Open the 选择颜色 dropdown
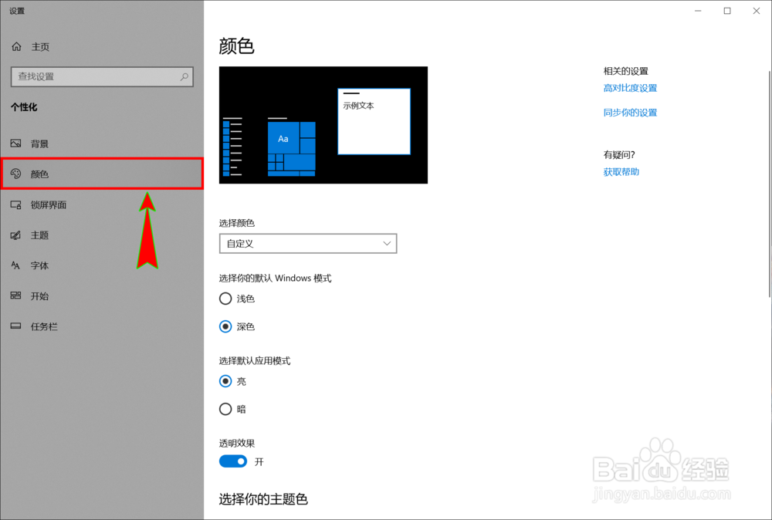This screenshot has height=520, width=772. [308, 243]
